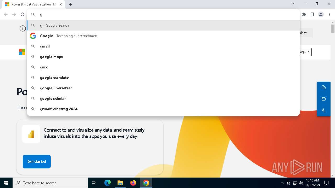Choose Google Technologieunternehmen suggestion

[x=163, y=36]
